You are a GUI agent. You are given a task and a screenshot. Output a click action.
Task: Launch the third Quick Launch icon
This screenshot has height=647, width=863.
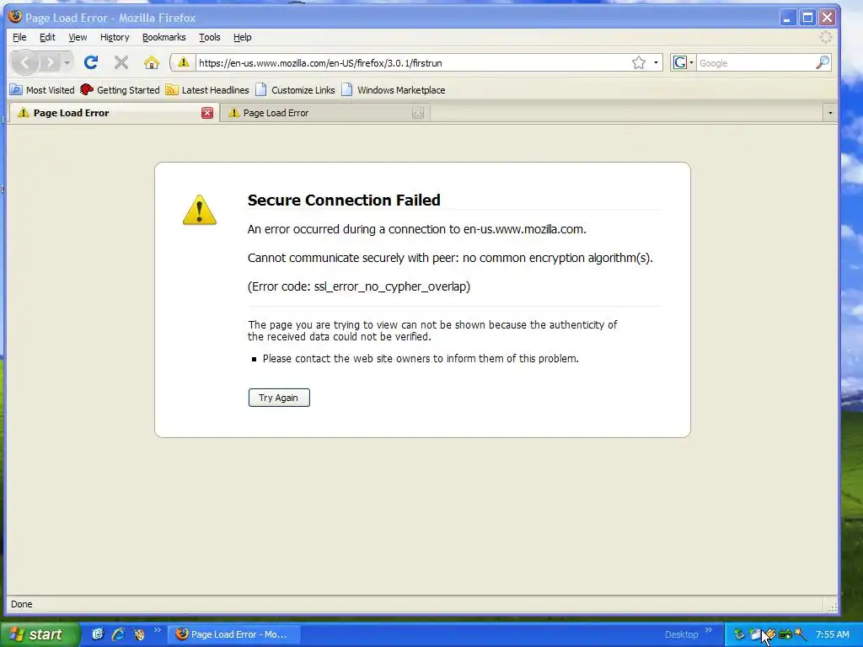[139, 634]
